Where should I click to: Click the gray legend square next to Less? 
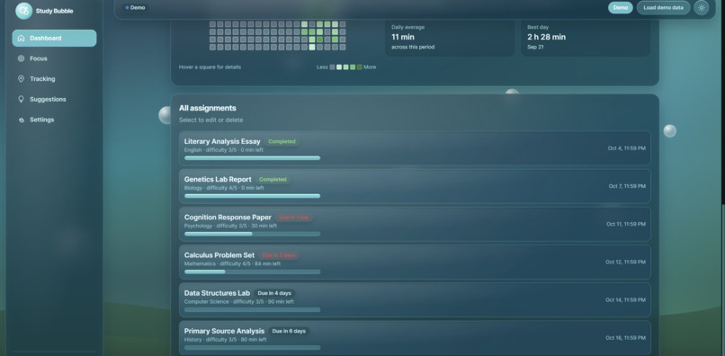pyautogui.click(x=332, y=67)
